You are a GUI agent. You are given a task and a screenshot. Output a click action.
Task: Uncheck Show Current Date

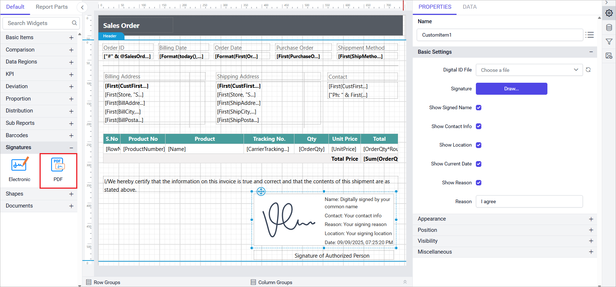pos(479,164)
